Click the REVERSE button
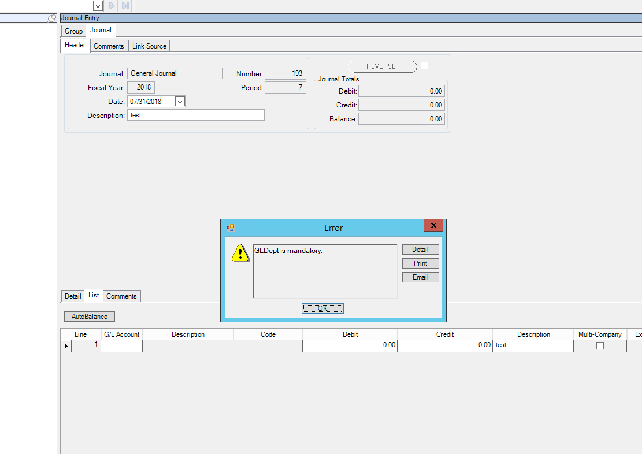The height and width of the screenshot is (454, 642). (x=382, y=66)
